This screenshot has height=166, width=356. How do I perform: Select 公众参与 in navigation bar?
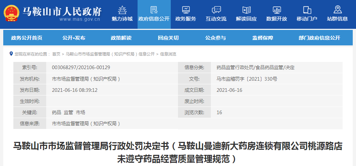pos(216,38)
